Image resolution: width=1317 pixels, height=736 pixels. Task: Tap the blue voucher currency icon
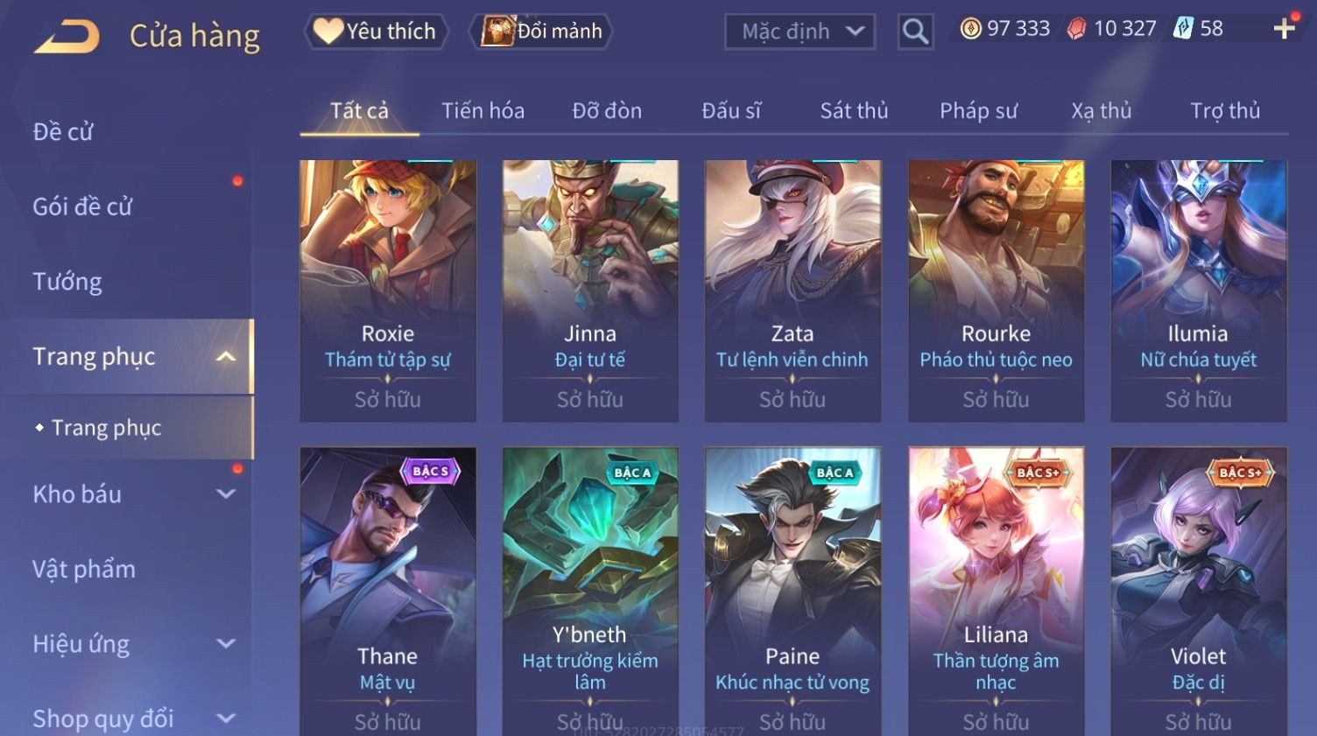point(1183,28)
